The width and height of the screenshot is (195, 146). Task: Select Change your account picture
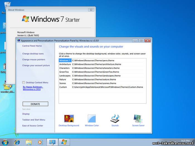36,65
